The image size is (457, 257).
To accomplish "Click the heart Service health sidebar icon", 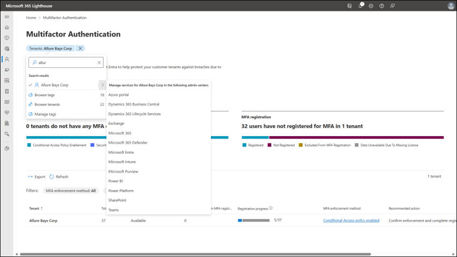I will point(7,112).
